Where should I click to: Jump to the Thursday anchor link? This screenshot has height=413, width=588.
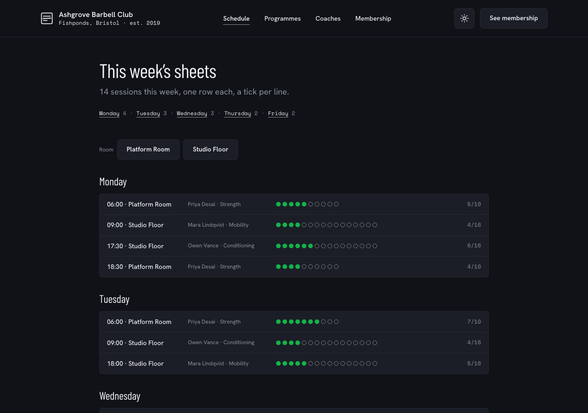coord(237,113)
